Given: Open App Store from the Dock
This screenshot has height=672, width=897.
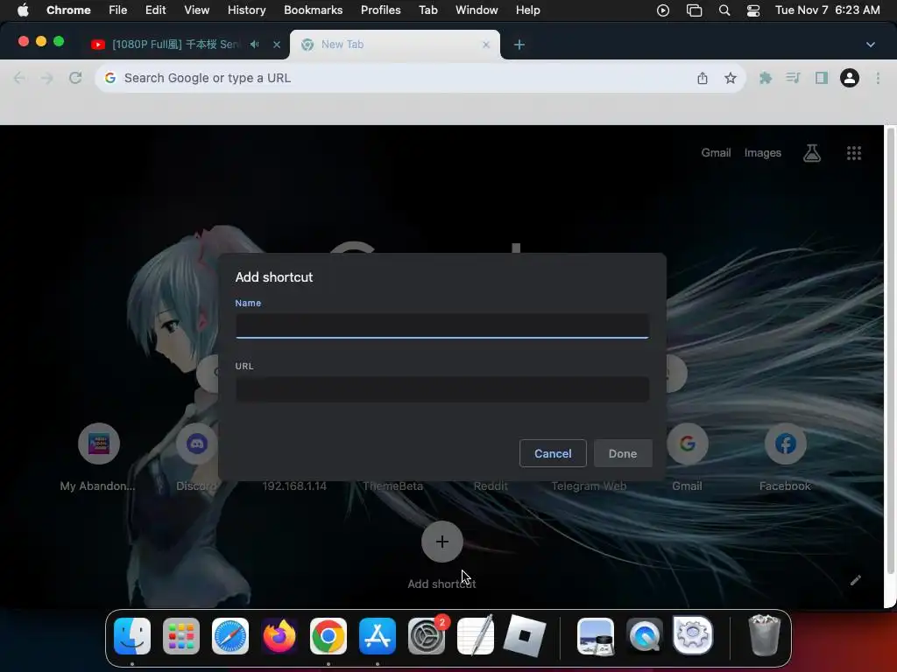Looking at the screenshot, I should [378, 636].
